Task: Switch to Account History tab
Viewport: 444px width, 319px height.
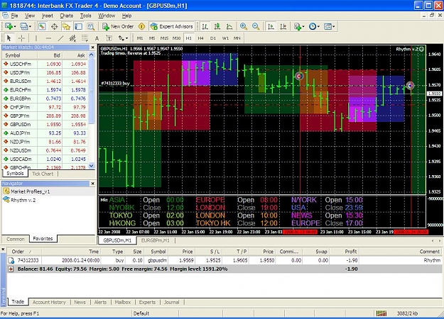Action: [49, 302]
